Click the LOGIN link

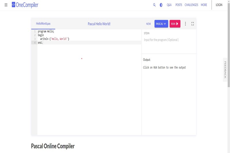tap(219, 5)
